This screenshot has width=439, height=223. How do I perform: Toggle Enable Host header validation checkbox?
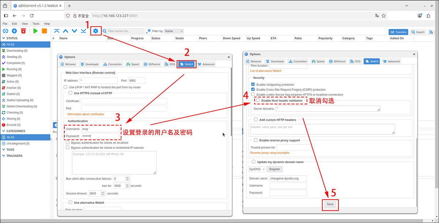[258, 100]
